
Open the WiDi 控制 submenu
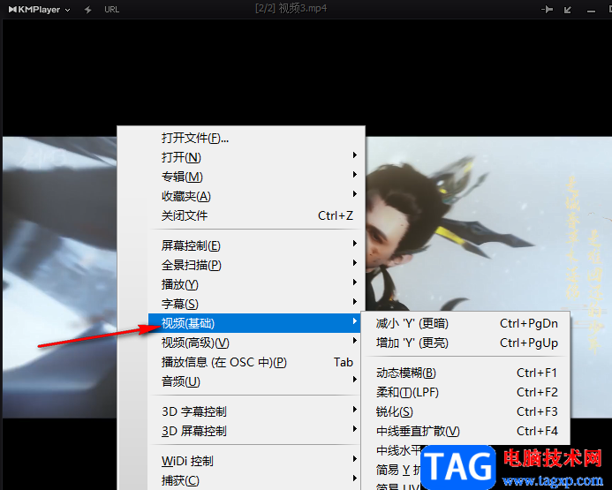pyautogui.click(x=256, y=462)
